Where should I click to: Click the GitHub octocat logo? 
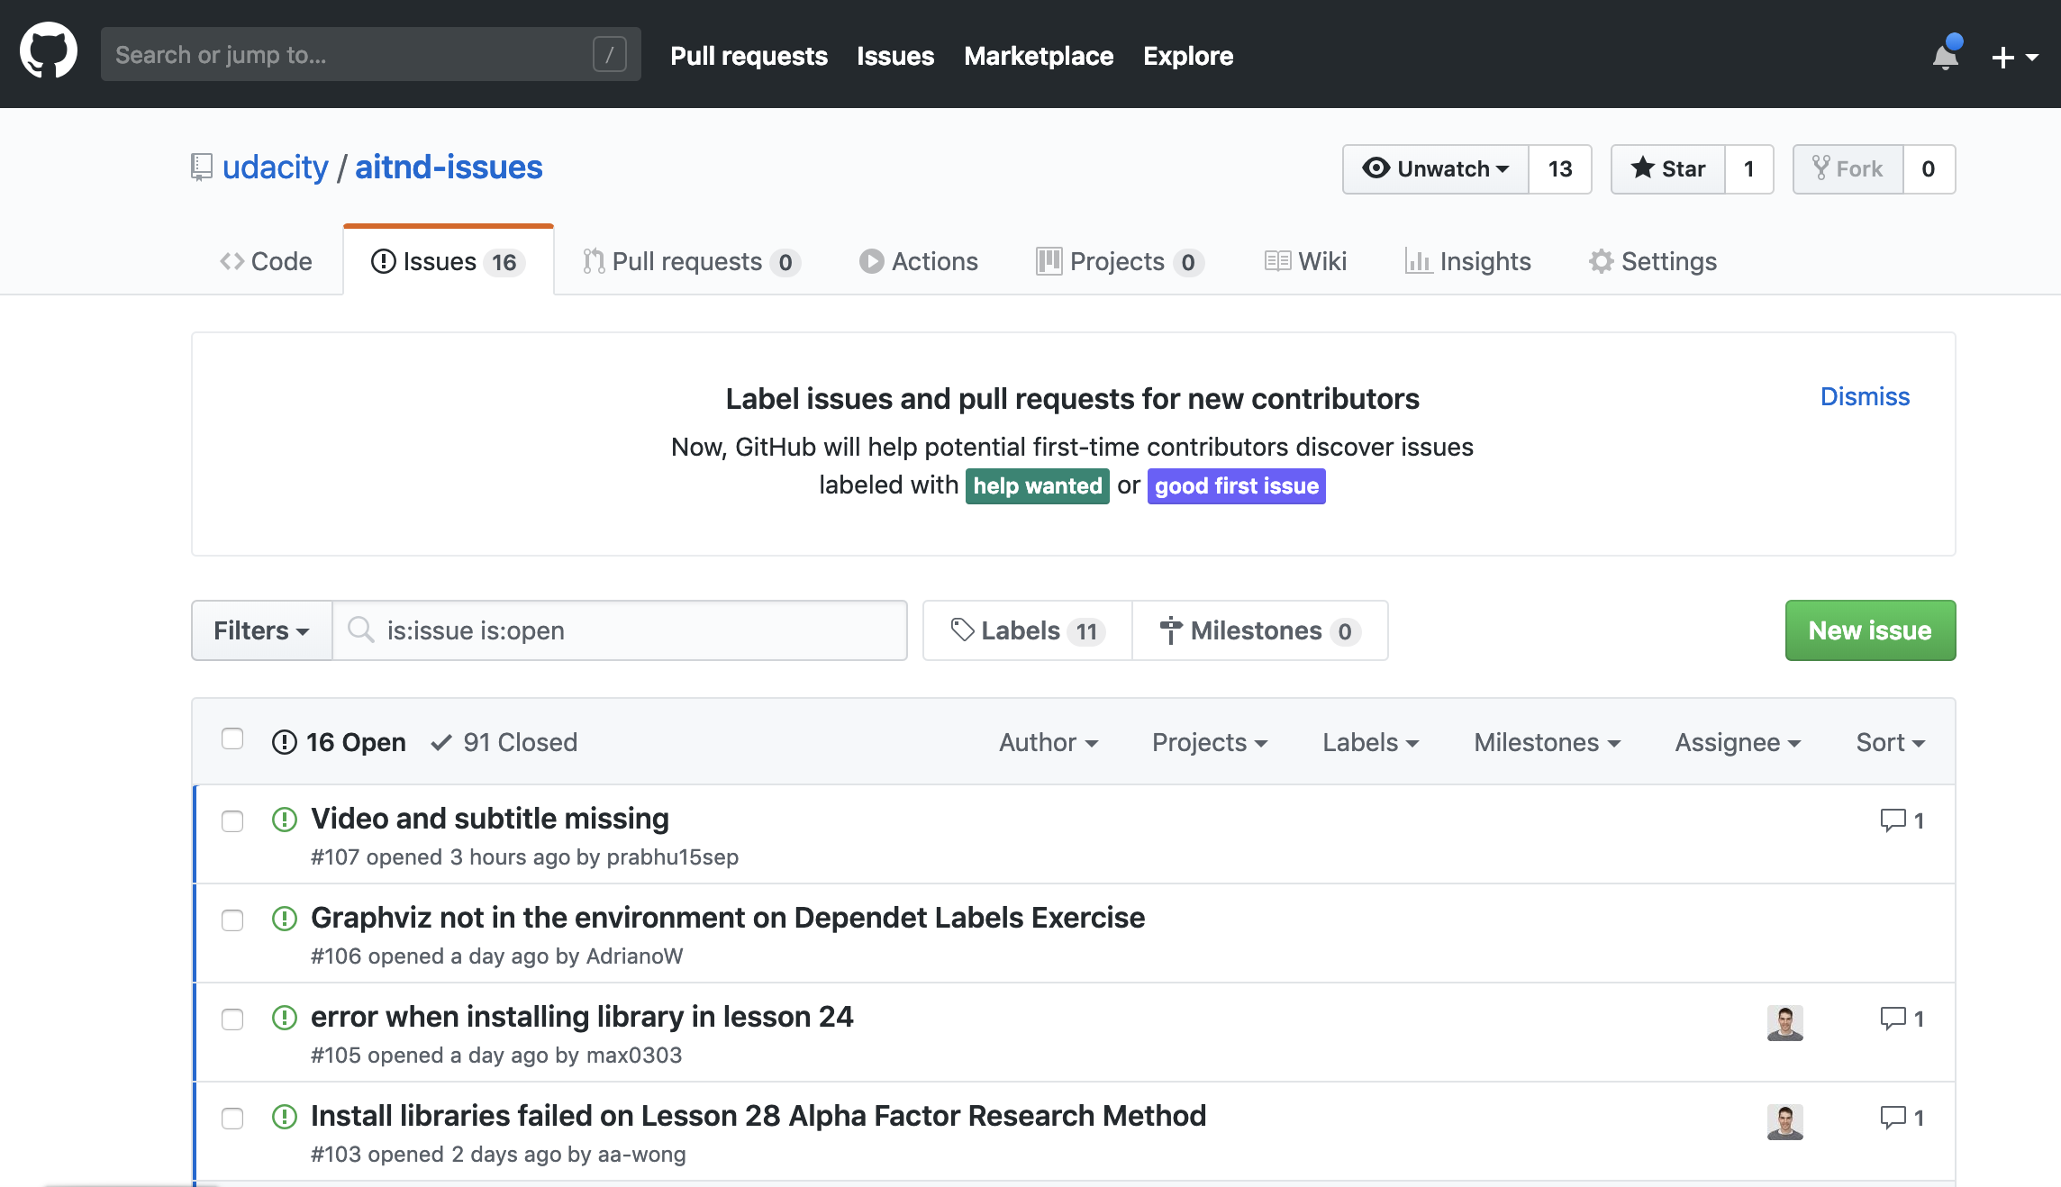click(x=49, y=52)
